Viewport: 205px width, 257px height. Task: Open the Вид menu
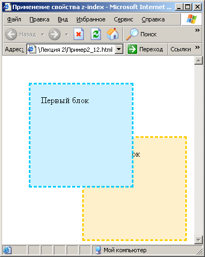click(x=62, y=19)
